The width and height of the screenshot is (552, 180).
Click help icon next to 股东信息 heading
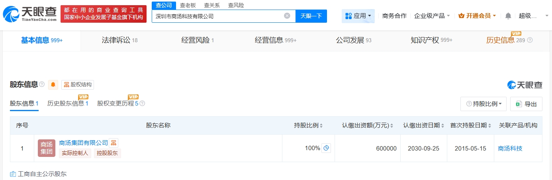click(x=42, y=84)
